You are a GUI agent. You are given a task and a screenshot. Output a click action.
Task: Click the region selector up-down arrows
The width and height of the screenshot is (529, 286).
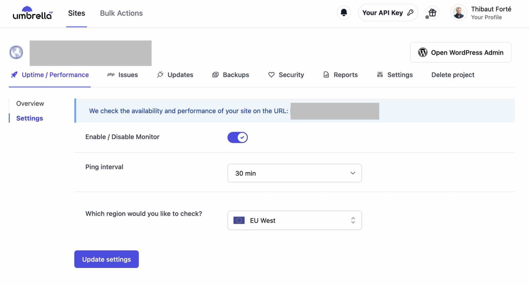[353, 220]
